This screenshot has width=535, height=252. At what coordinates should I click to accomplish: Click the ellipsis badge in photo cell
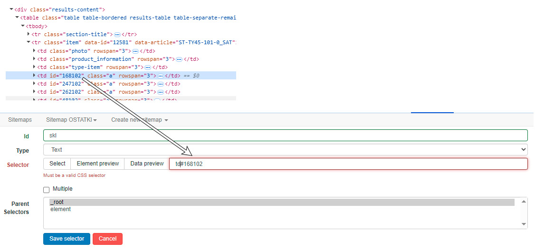tap(135, 51)
